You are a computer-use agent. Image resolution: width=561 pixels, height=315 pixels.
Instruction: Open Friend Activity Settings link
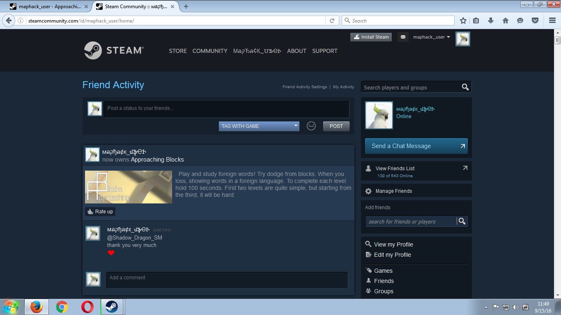[305, 87]
